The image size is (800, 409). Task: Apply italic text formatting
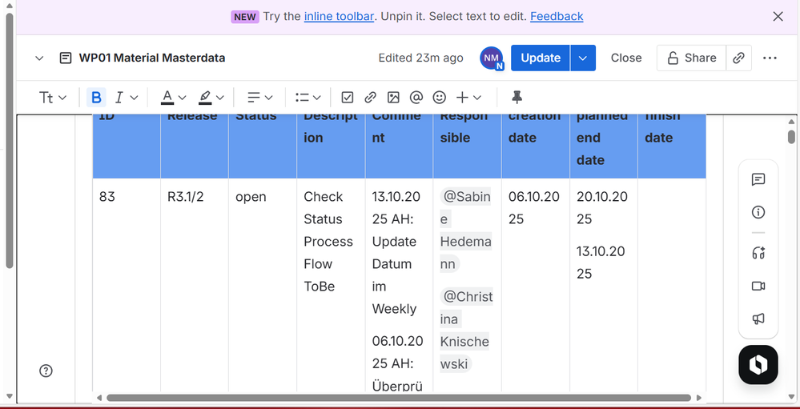[119, 97]
